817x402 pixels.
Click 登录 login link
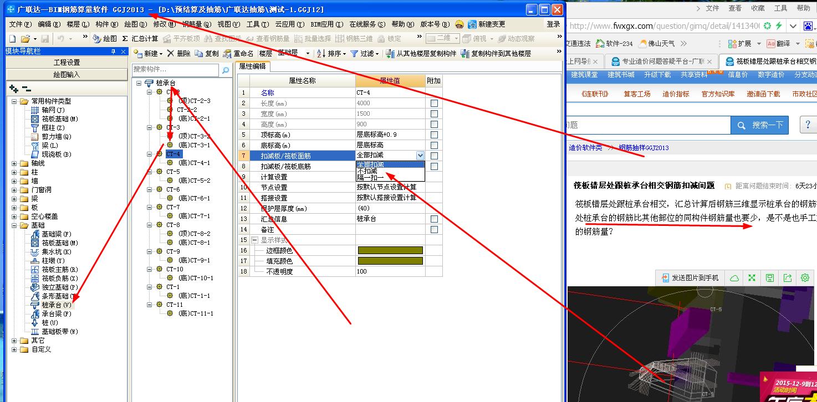(x=553, y=24)
